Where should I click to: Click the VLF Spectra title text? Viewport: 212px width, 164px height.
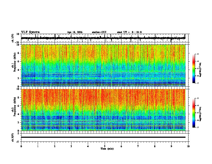coord(30,32)
